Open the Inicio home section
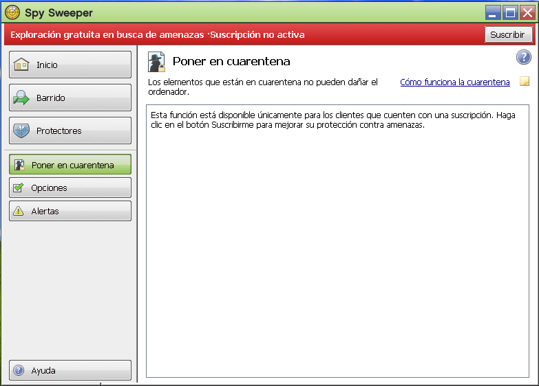Image resolution: width=539 pixels, height=386 pixels. pos(70,65)
